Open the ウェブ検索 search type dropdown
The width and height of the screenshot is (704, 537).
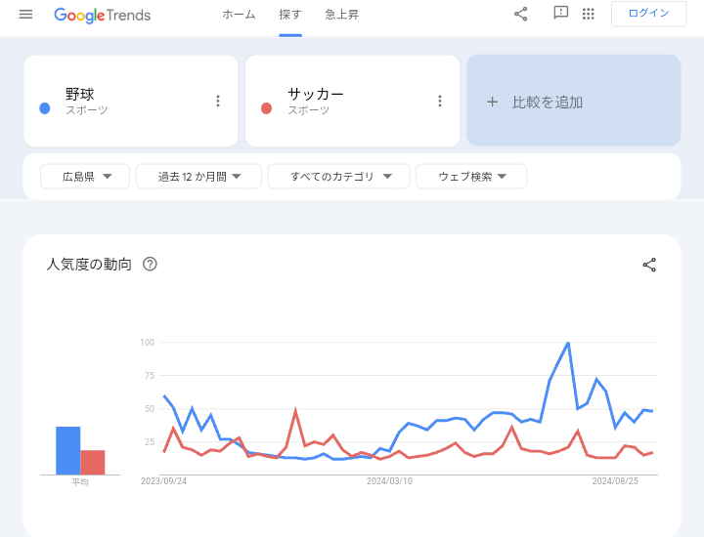pos(471,177)
